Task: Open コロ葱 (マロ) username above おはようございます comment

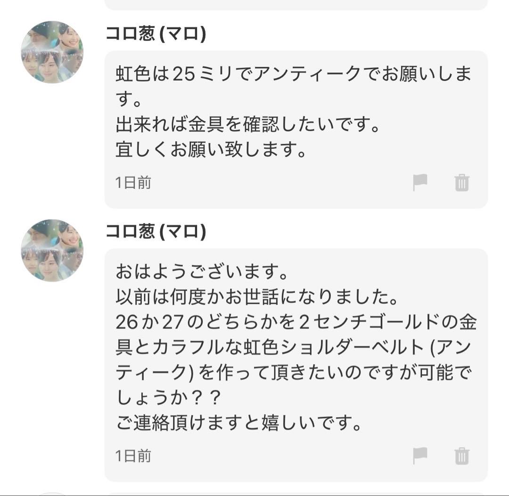Action: click(x=156, y=232)
